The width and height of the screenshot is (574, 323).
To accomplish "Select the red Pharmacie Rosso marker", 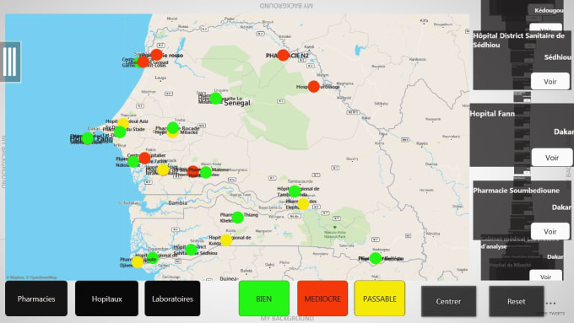I will pyautogui.click(x=157, y=55).
